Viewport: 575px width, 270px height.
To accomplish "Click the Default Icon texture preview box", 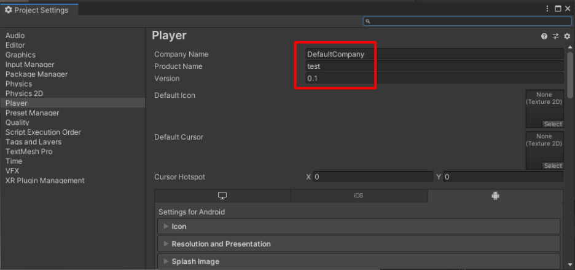I will [544, 109].
